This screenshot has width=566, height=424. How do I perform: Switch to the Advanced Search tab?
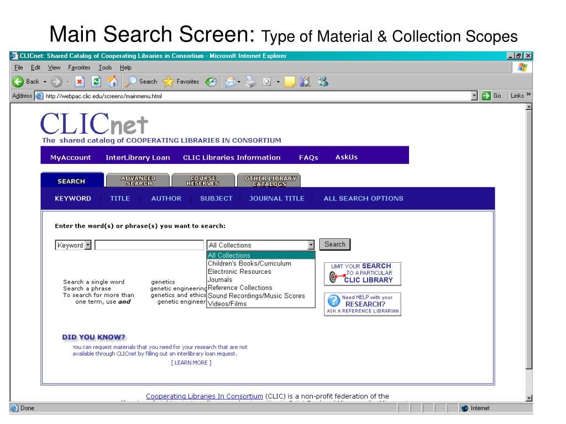[138, 181]
